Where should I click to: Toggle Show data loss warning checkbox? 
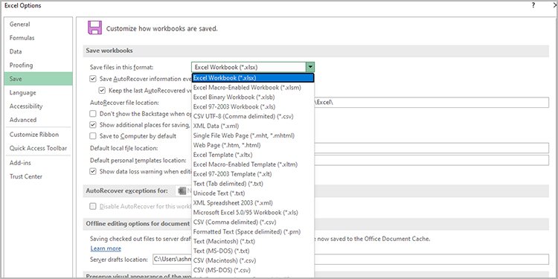coord(93,171)
